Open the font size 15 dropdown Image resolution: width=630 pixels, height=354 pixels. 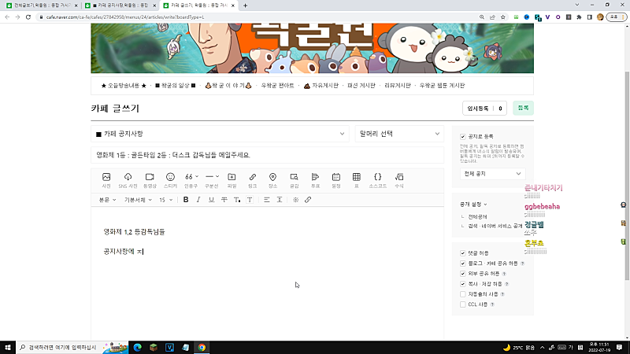pyautogui.click(x=166, y=200)
